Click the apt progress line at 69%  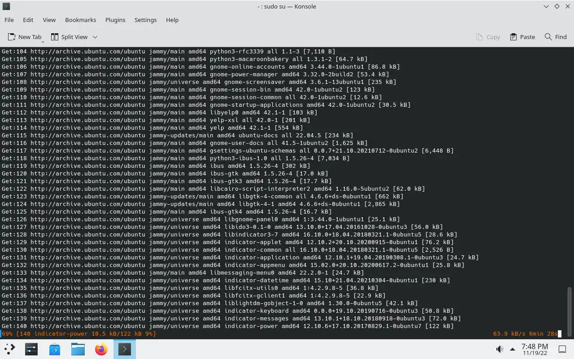[x=79, y=333]
